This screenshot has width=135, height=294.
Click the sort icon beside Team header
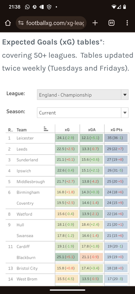[x=46, y=129]
